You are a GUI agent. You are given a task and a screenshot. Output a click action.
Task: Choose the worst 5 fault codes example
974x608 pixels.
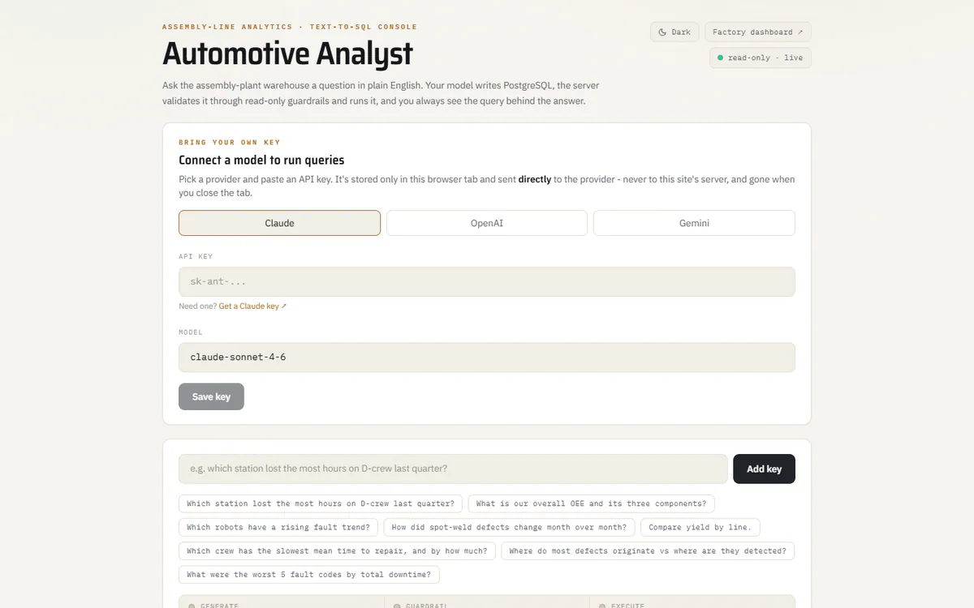tap(309, 574)
